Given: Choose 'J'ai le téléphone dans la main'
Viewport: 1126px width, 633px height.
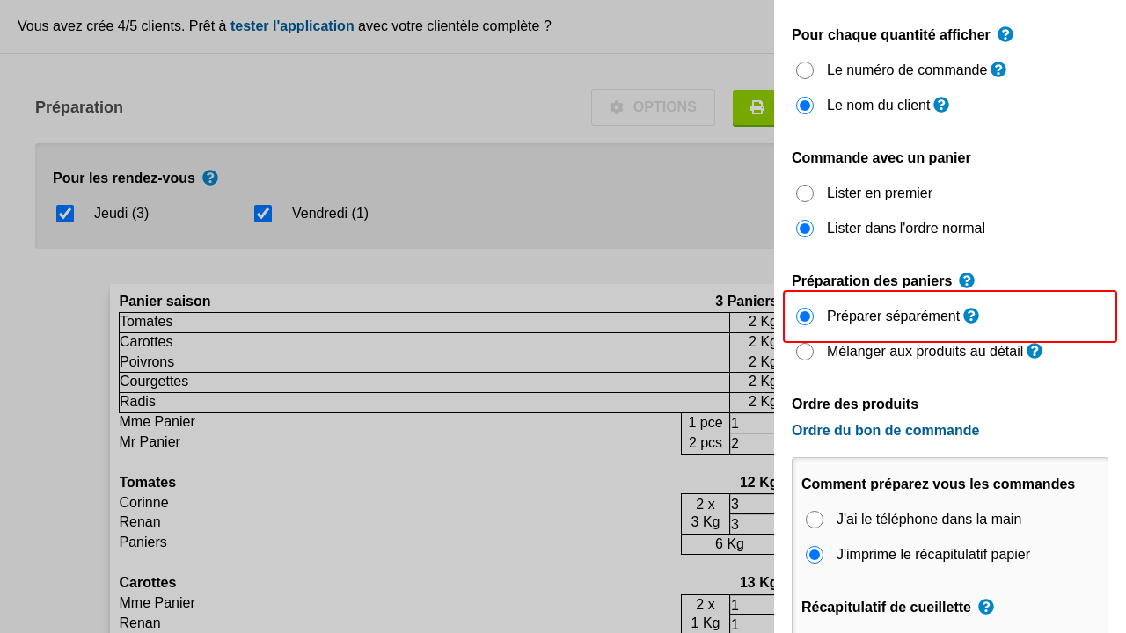Looking at the screenshot, I should tap(815, 520).
